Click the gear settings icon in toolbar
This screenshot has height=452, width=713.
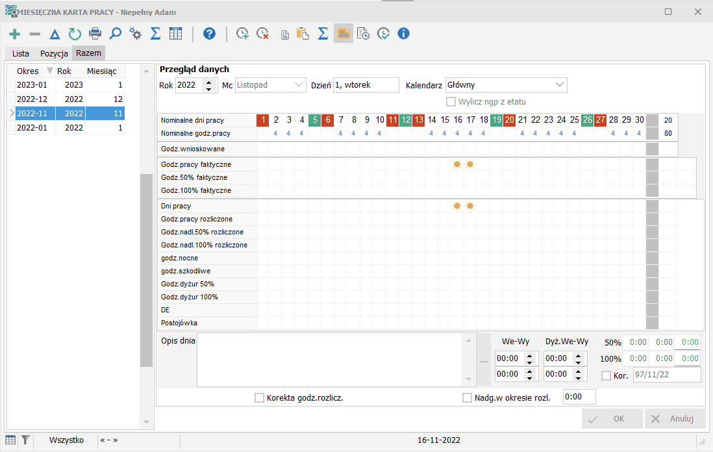135,33
